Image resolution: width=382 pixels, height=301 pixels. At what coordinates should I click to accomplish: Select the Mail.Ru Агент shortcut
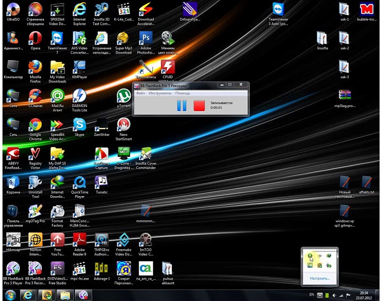coord(57,100)
